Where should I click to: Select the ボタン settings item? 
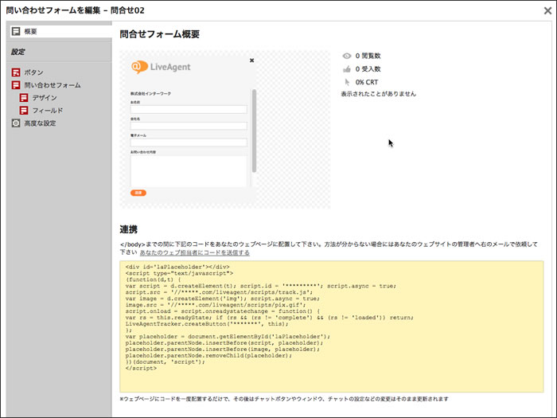coord(33,72)
